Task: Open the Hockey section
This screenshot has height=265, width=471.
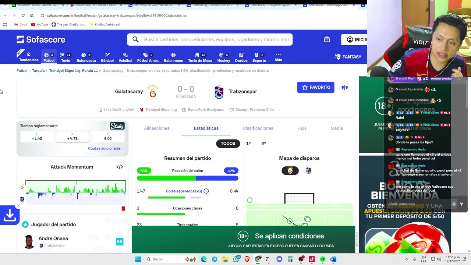Action: coord(223,57)
